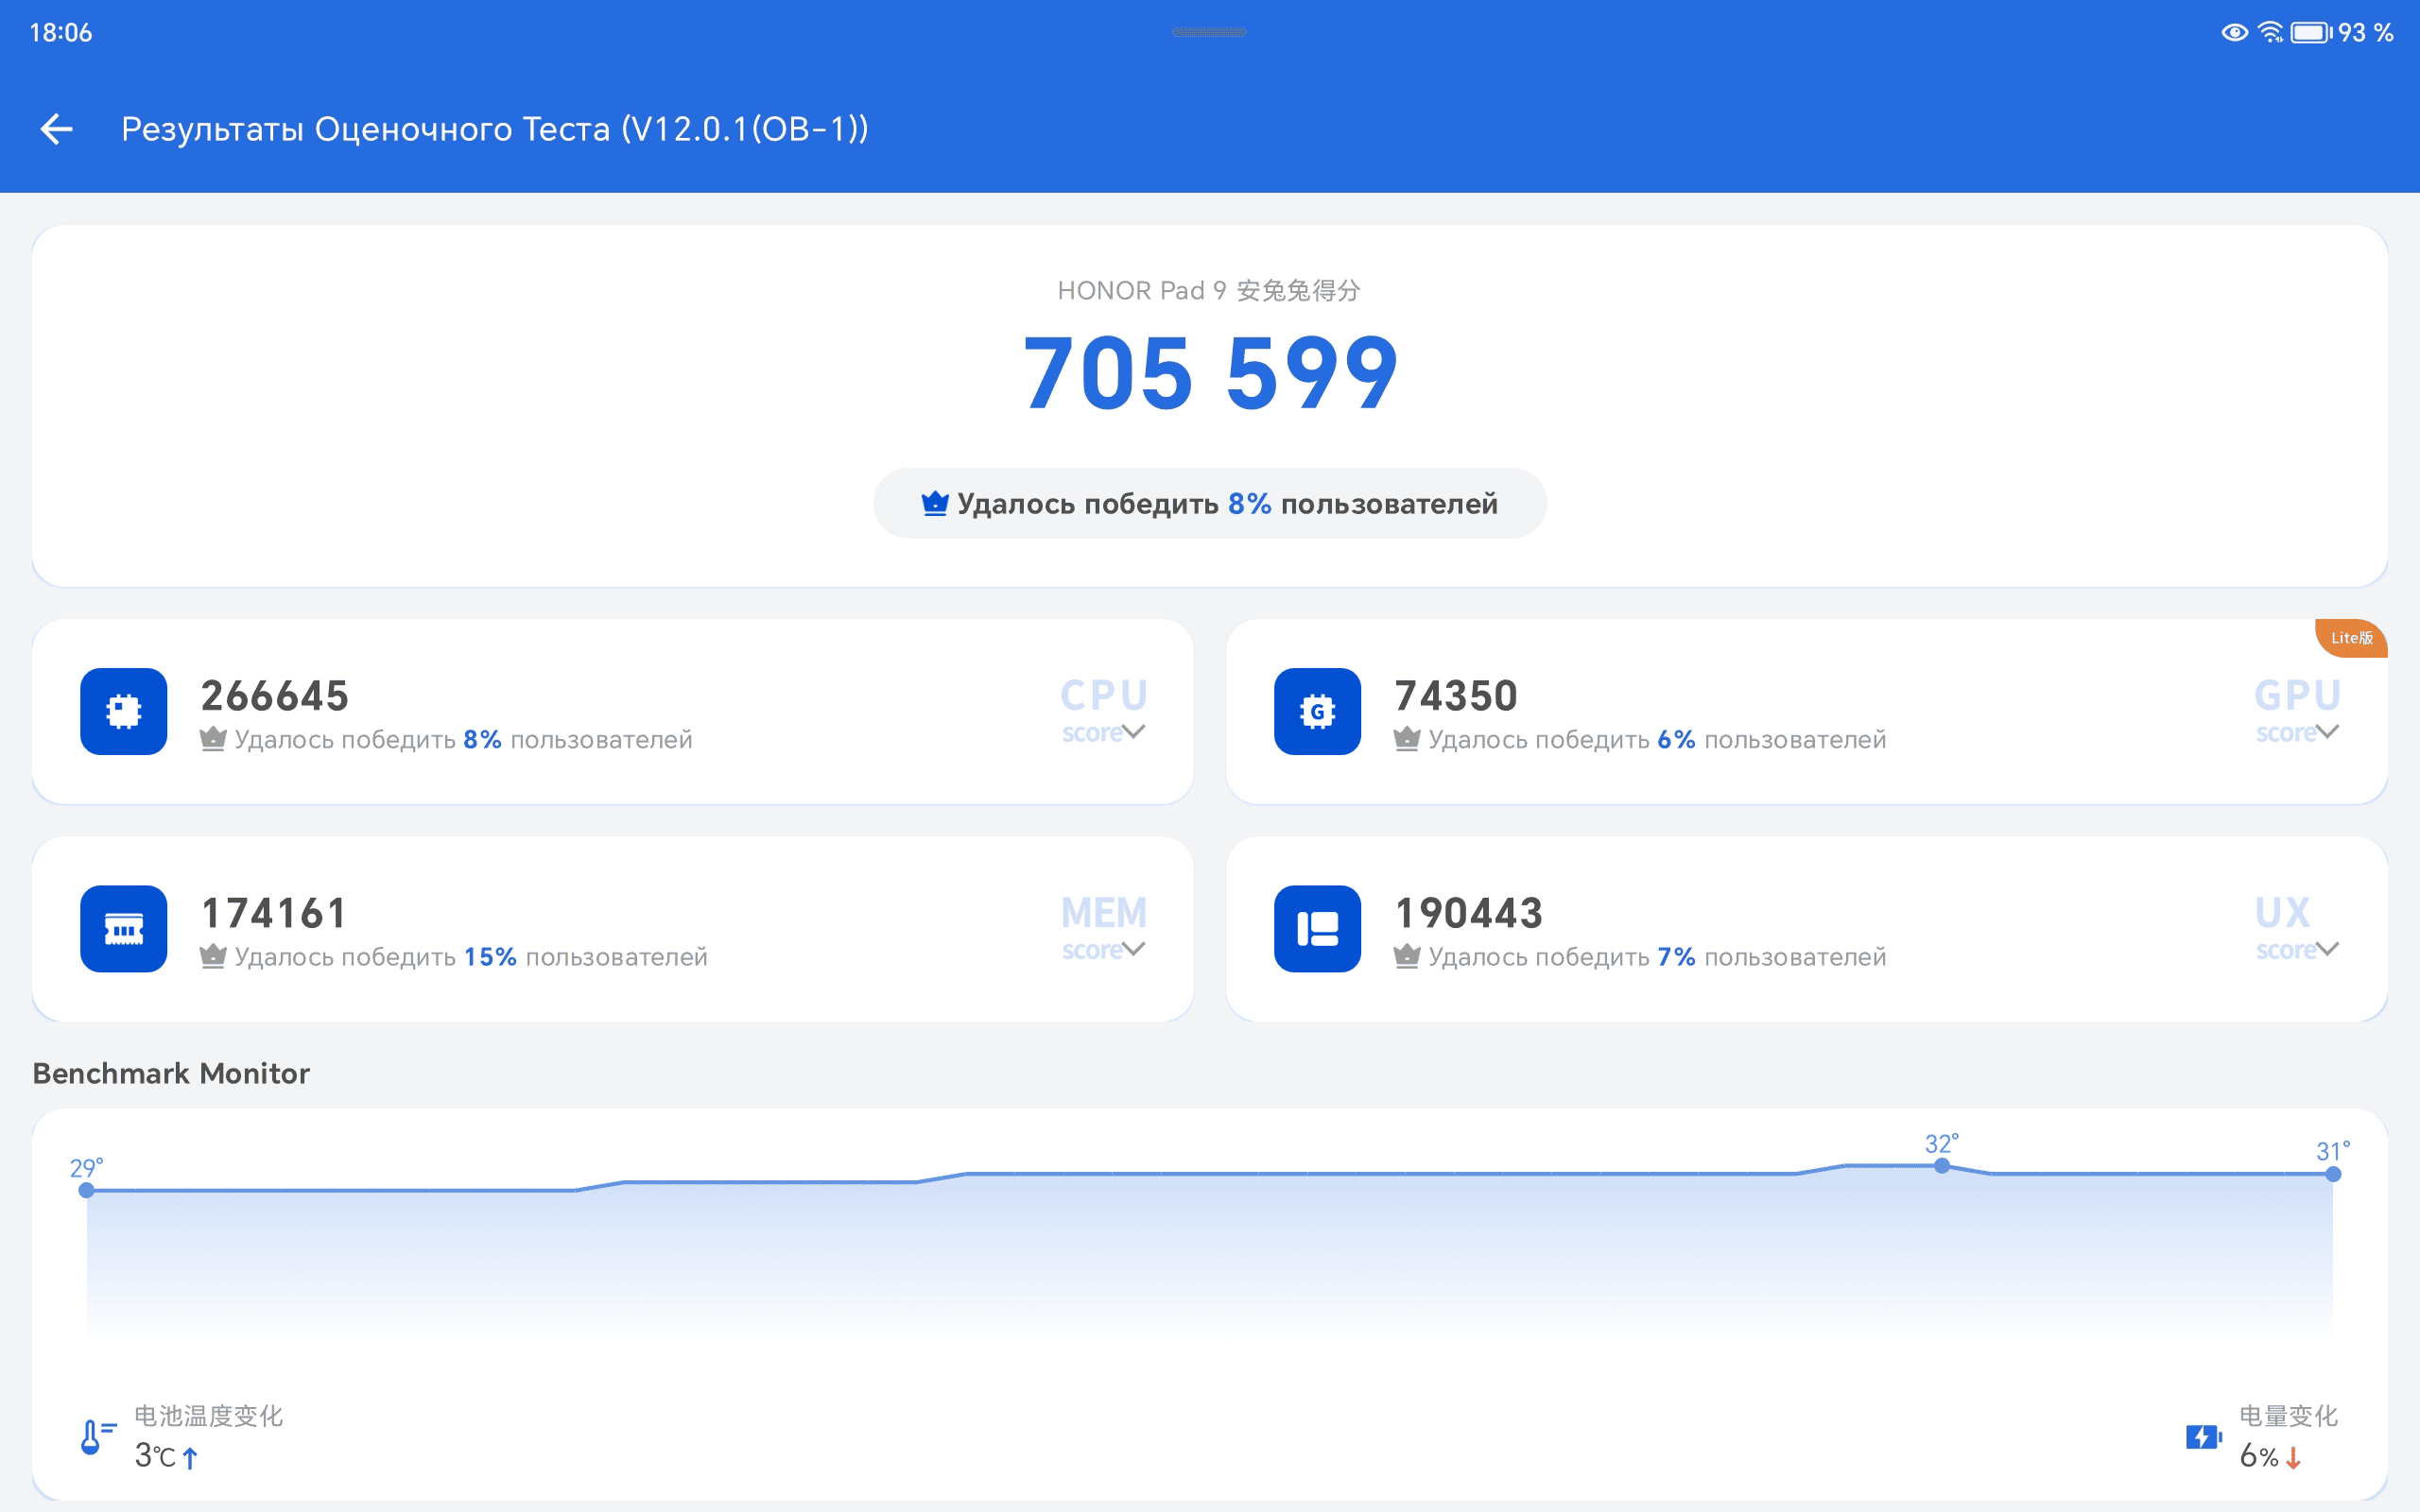The image size is (2420, 1512).
Task: Tap the 电池温度变化 label
Action: (208, 1416)
